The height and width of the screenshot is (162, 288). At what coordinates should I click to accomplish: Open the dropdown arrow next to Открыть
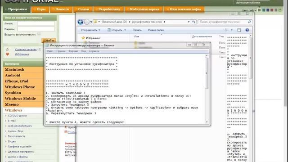[125, 30]
